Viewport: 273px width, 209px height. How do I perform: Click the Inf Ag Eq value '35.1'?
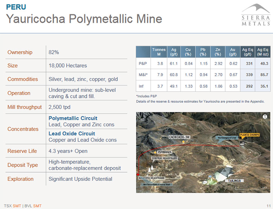click(264, 86)
